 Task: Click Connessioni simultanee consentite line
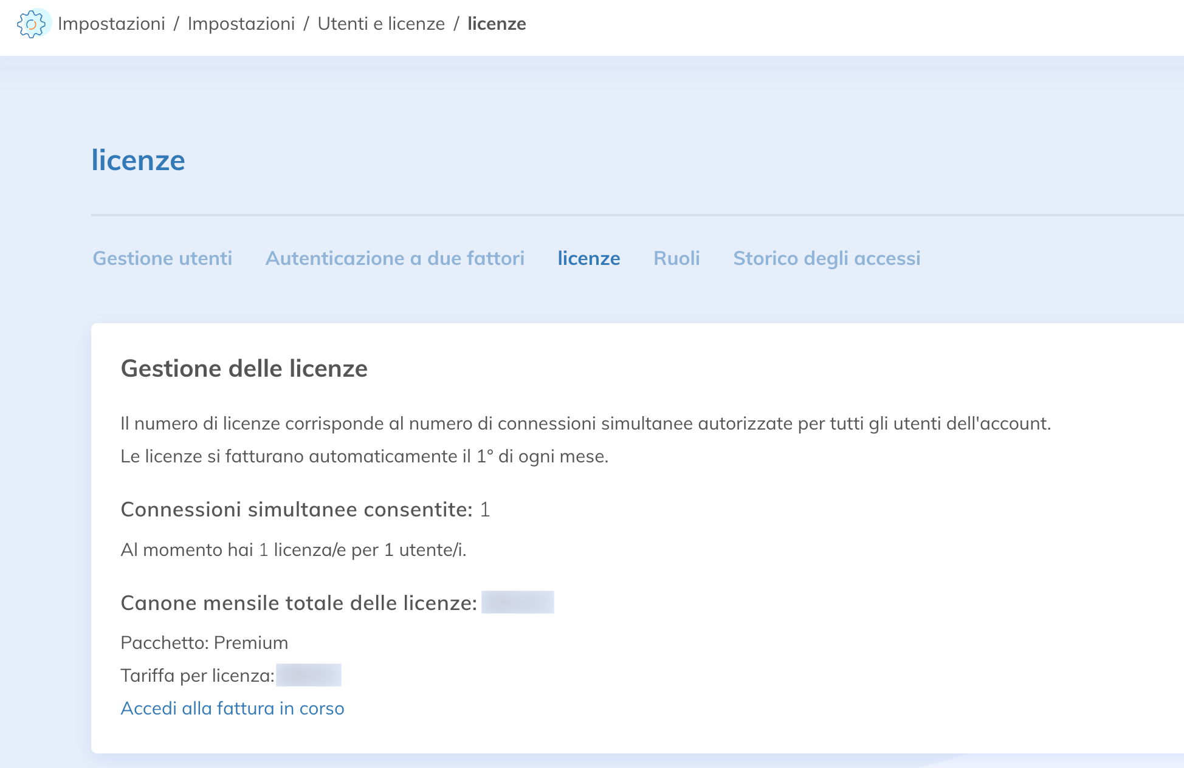tap(305, 509)
